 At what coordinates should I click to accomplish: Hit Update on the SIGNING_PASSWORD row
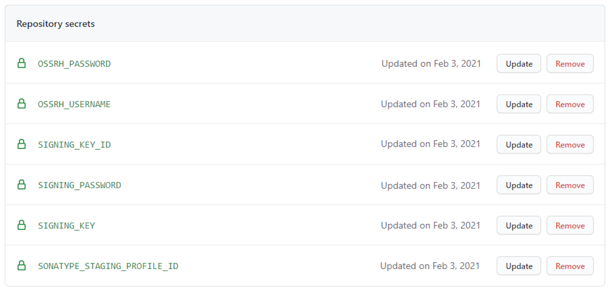[519, 185]
